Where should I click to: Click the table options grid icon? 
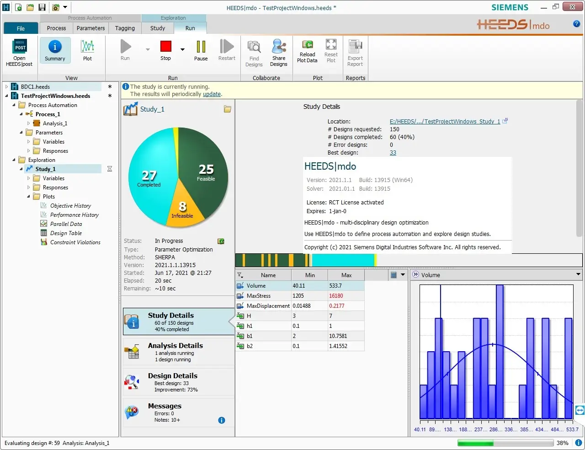[x=394, y=275]
